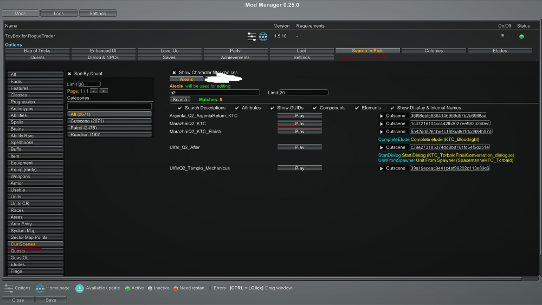Play the MarazhaiQ2_KTC cutscene
The width and height of the screenshot is (542, 305).
tap(300, 124)
